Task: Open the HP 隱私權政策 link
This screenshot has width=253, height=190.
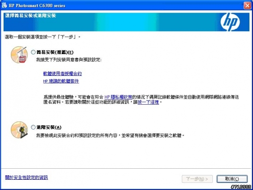Action: click(118, 97)
